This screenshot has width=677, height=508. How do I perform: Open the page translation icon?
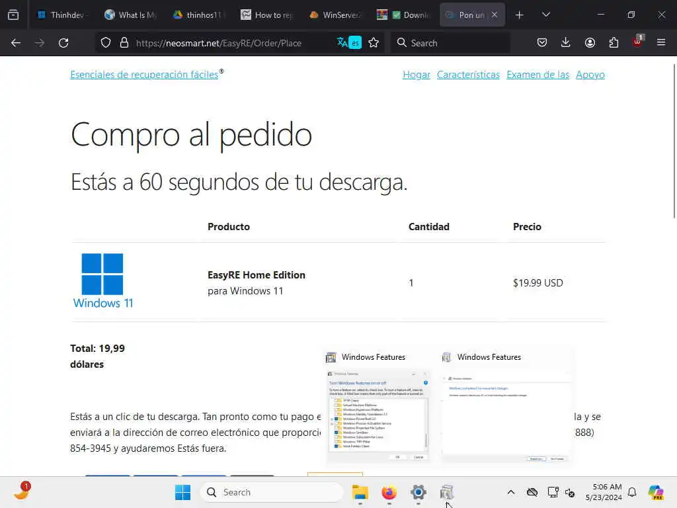click(349, 43)
